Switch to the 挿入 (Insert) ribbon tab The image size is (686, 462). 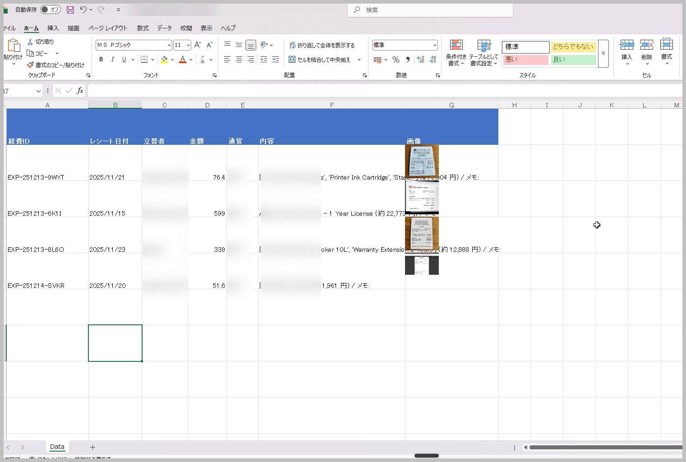(x=53, y=28)
